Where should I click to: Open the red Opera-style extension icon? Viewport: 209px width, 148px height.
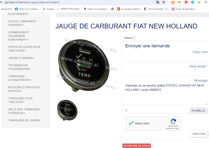point(186,2)
